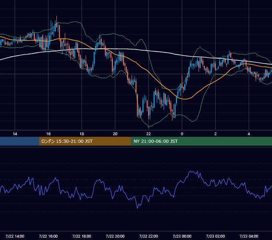Image resolution: width=272 pixels, height=240 pixels.
Task: Click the 22 hour axis label
Action: coord(148,134)
